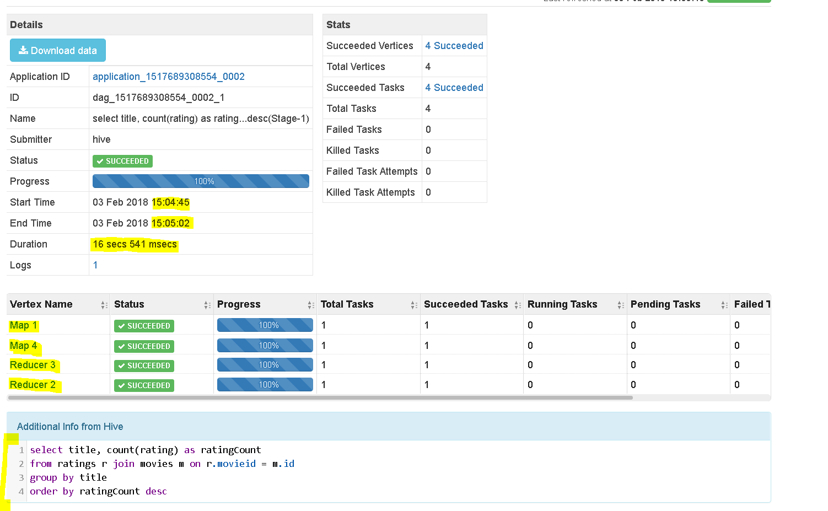
Task: Open the 4 Succeeded link for Succeeded Vertices
Action: pyautogui.click(x=454, y=46)
